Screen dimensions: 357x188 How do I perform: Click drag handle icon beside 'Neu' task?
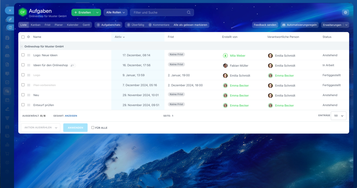28,95
